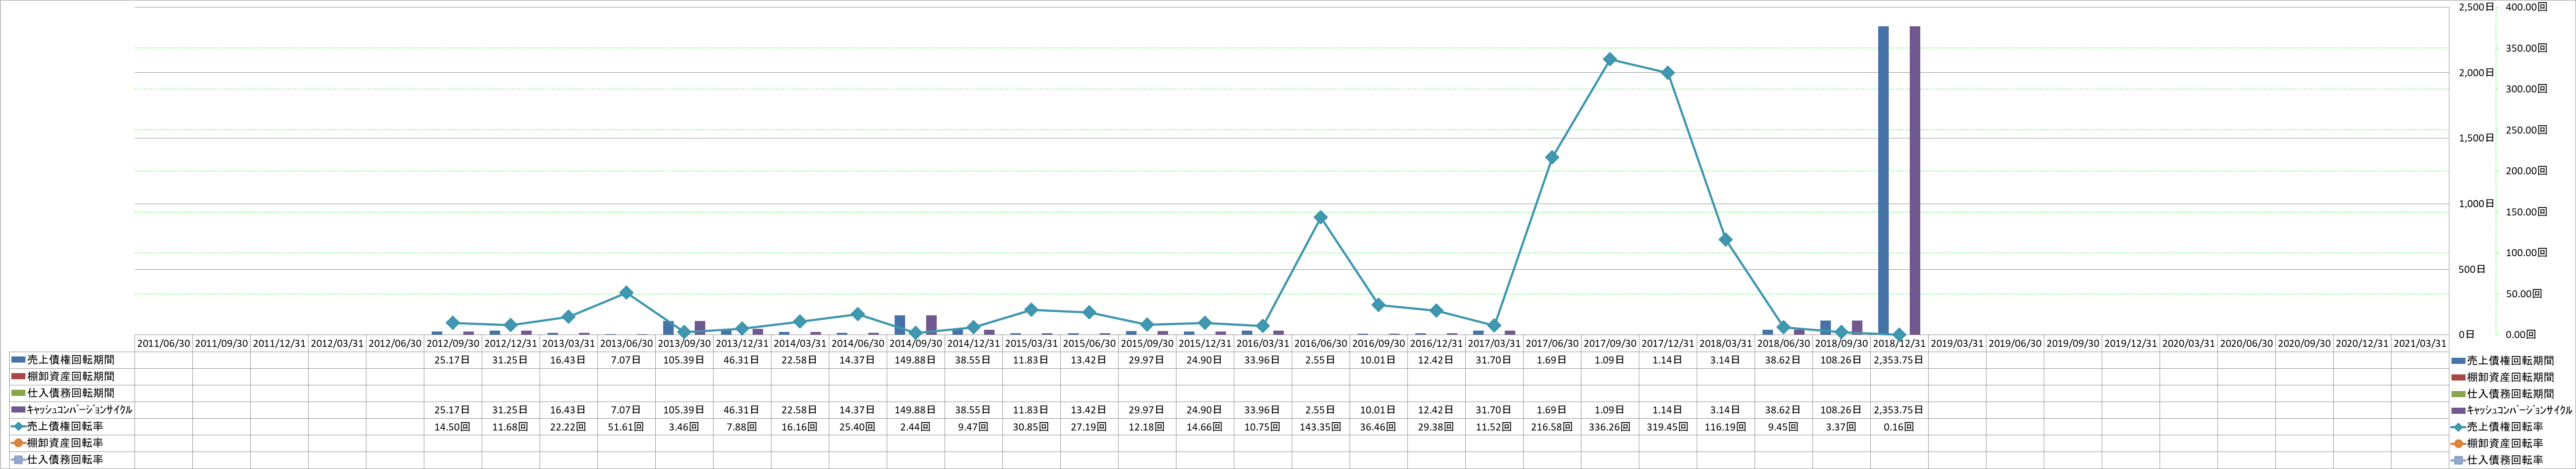Click the 2020/06/30 date column header
The image size is (2576, 469).
coord(2246,343)
